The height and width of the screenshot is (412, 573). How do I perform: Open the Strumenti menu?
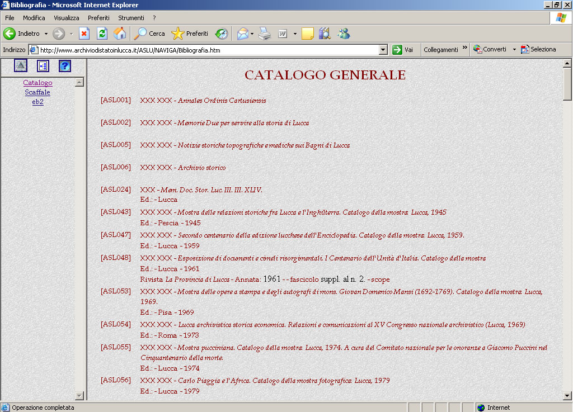click(x=131, y=18)
